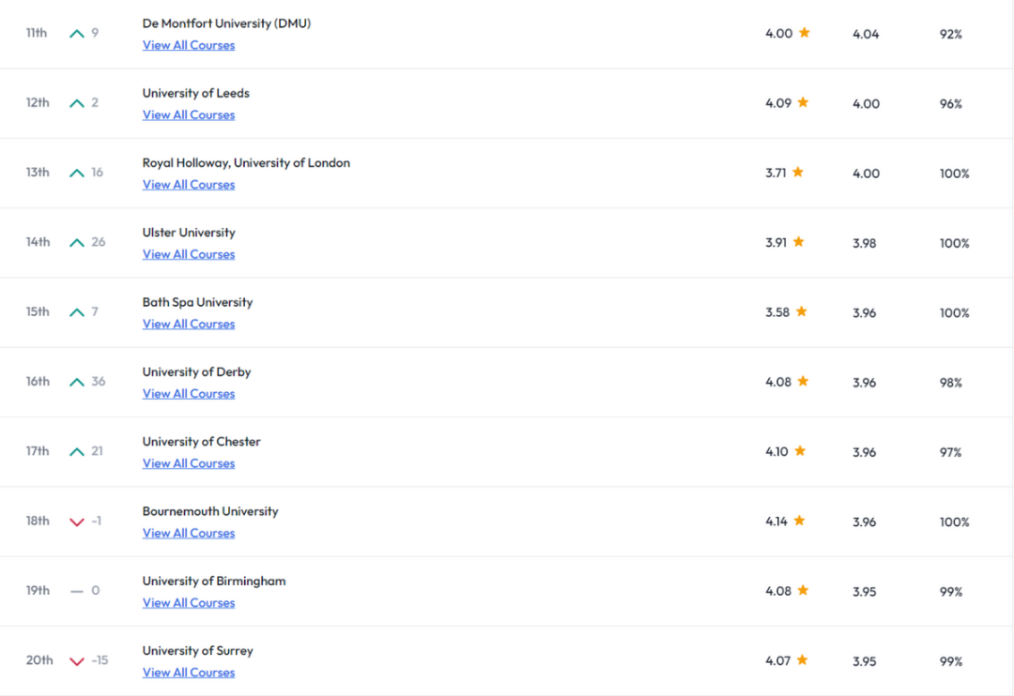Click the green up arrow in the 13th row
Image resolution: width=1014 pixels, height=696 pixels.
[x=77, y=174]
